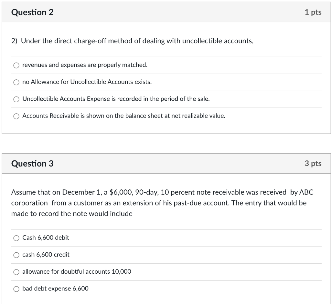Choose the 'cash 6,600 credit' option

click(16, 255)
